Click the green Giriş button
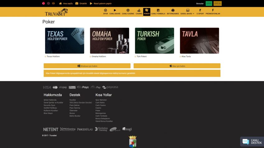The image size is (264, 148). point(209,3)
